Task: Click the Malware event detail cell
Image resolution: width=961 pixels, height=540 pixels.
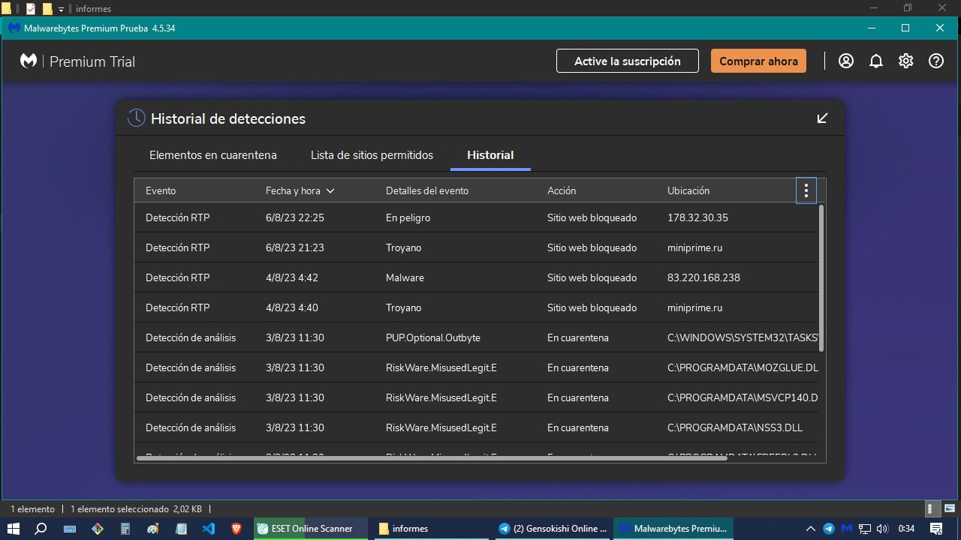Action: (405, 277)
